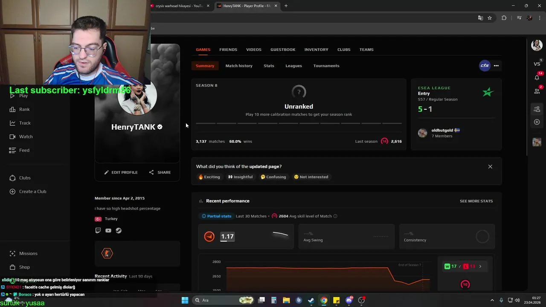This screenshot has width=546, height=307.
Task: Click the 1.17 rating value
Action: 227,237
